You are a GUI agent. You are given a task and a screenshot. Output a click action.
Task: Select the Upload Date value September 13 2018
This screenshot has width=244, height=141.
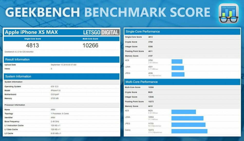pos(63,65)
